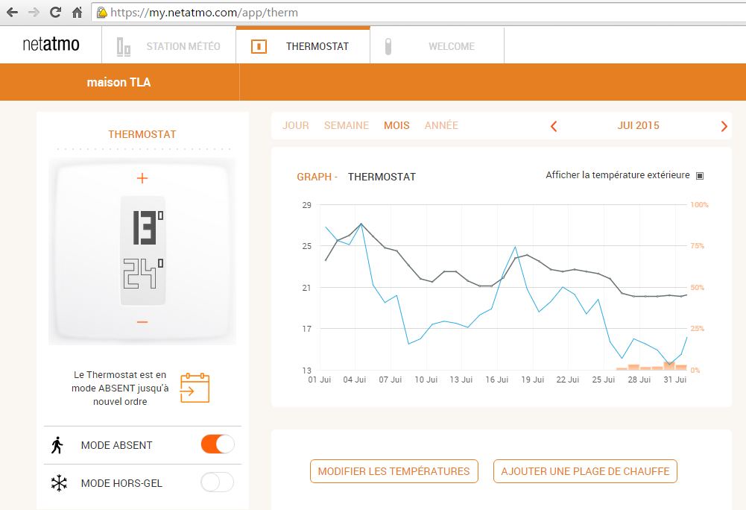Click the MODE HORS-GEL label text
Screen dimensions: 746x510
(x=121, y=483)
